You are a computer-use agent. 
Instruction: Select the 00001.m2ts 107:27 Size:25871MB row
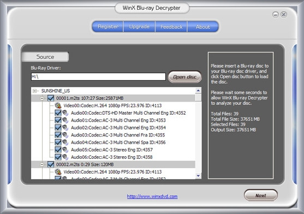coord(90,98)
